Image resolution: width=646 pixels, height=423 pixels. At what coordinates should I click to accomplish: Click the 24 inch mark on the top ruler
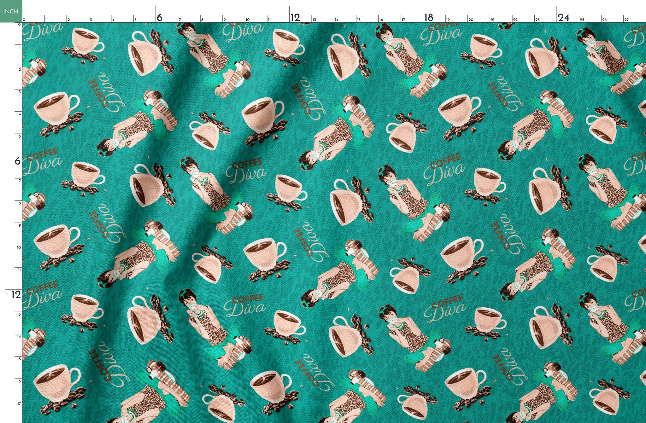pyautogui.click(x=564, y=18)
